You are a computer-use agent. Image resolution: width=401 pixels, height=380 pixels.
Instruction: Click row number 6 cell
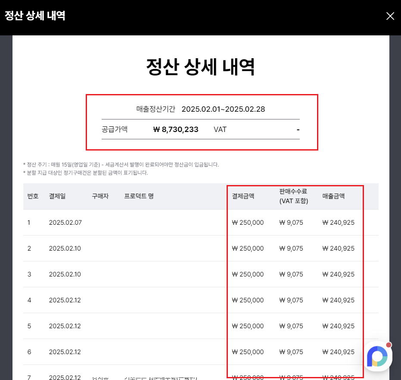(x=29, y=352)
